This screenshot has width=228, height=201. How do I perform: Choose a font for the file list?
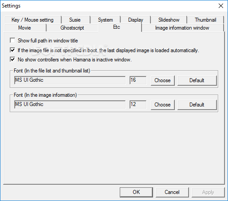pyautogui.click(x=163, y=80)
